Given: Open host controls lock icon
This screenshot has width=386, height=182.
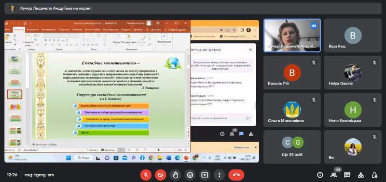Looking at the screenshot, I should tap(374, 175).
